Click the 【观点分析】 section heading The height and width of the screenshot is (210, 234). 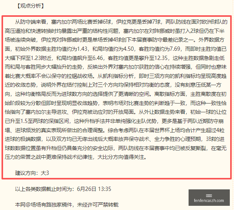30,6
